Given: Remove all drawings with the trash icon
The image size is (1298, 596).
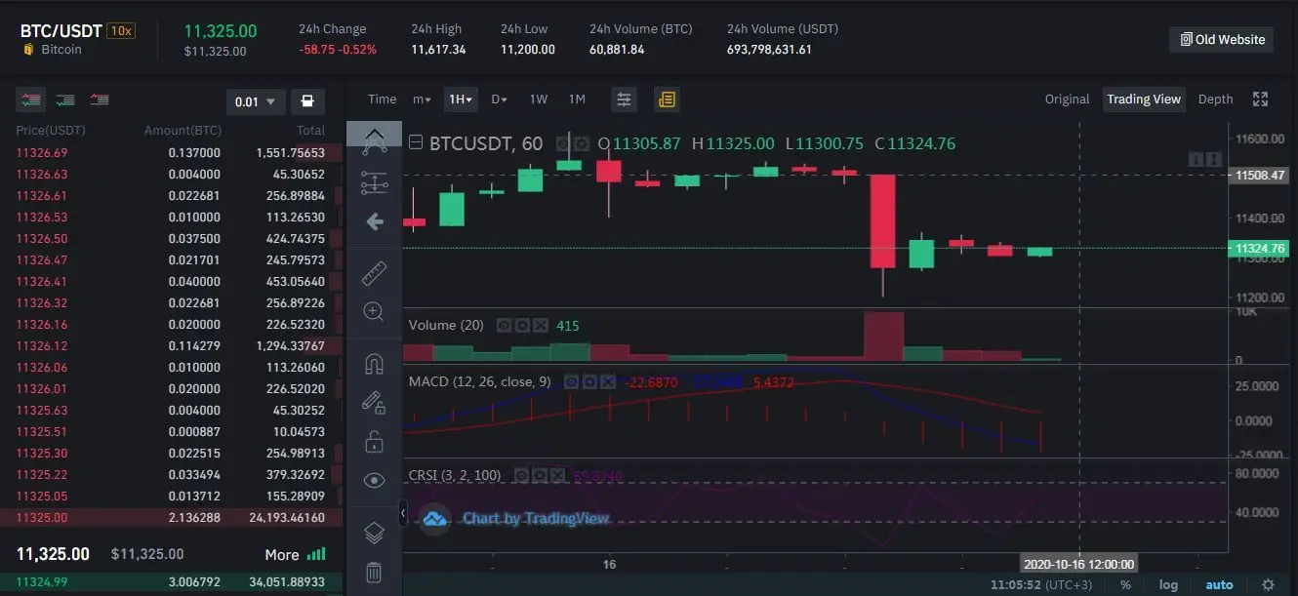Looking at the screenshot, I should [374, 572].
